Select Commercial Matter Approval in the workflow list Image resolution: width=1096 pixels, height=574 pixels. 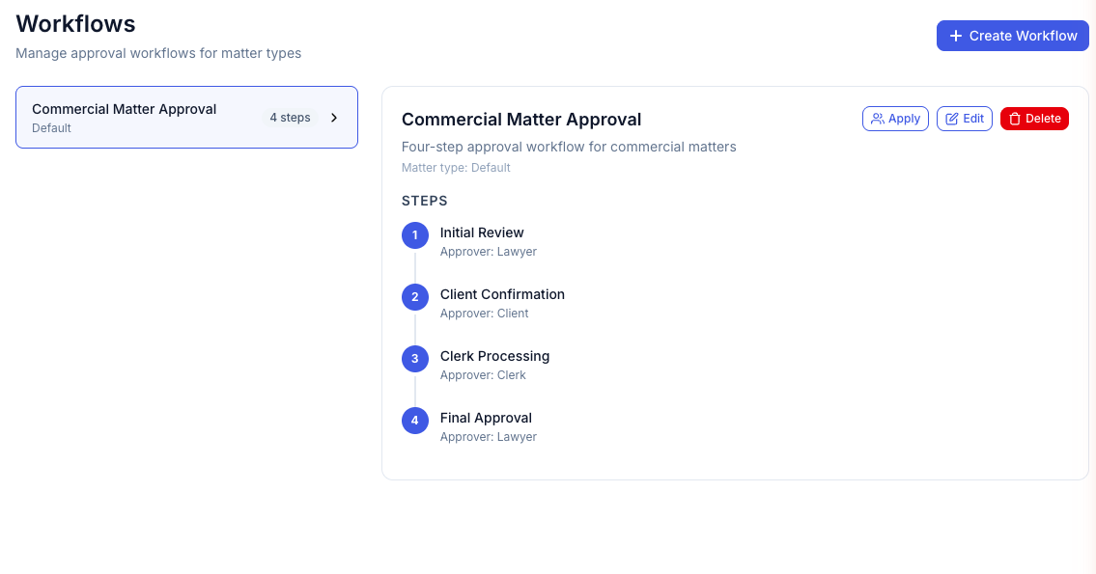coord(125,110)
